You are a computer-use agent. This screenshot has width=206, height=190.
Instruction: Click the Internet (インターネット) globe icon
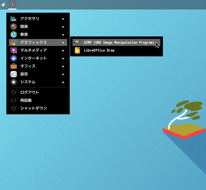[14, 58]
